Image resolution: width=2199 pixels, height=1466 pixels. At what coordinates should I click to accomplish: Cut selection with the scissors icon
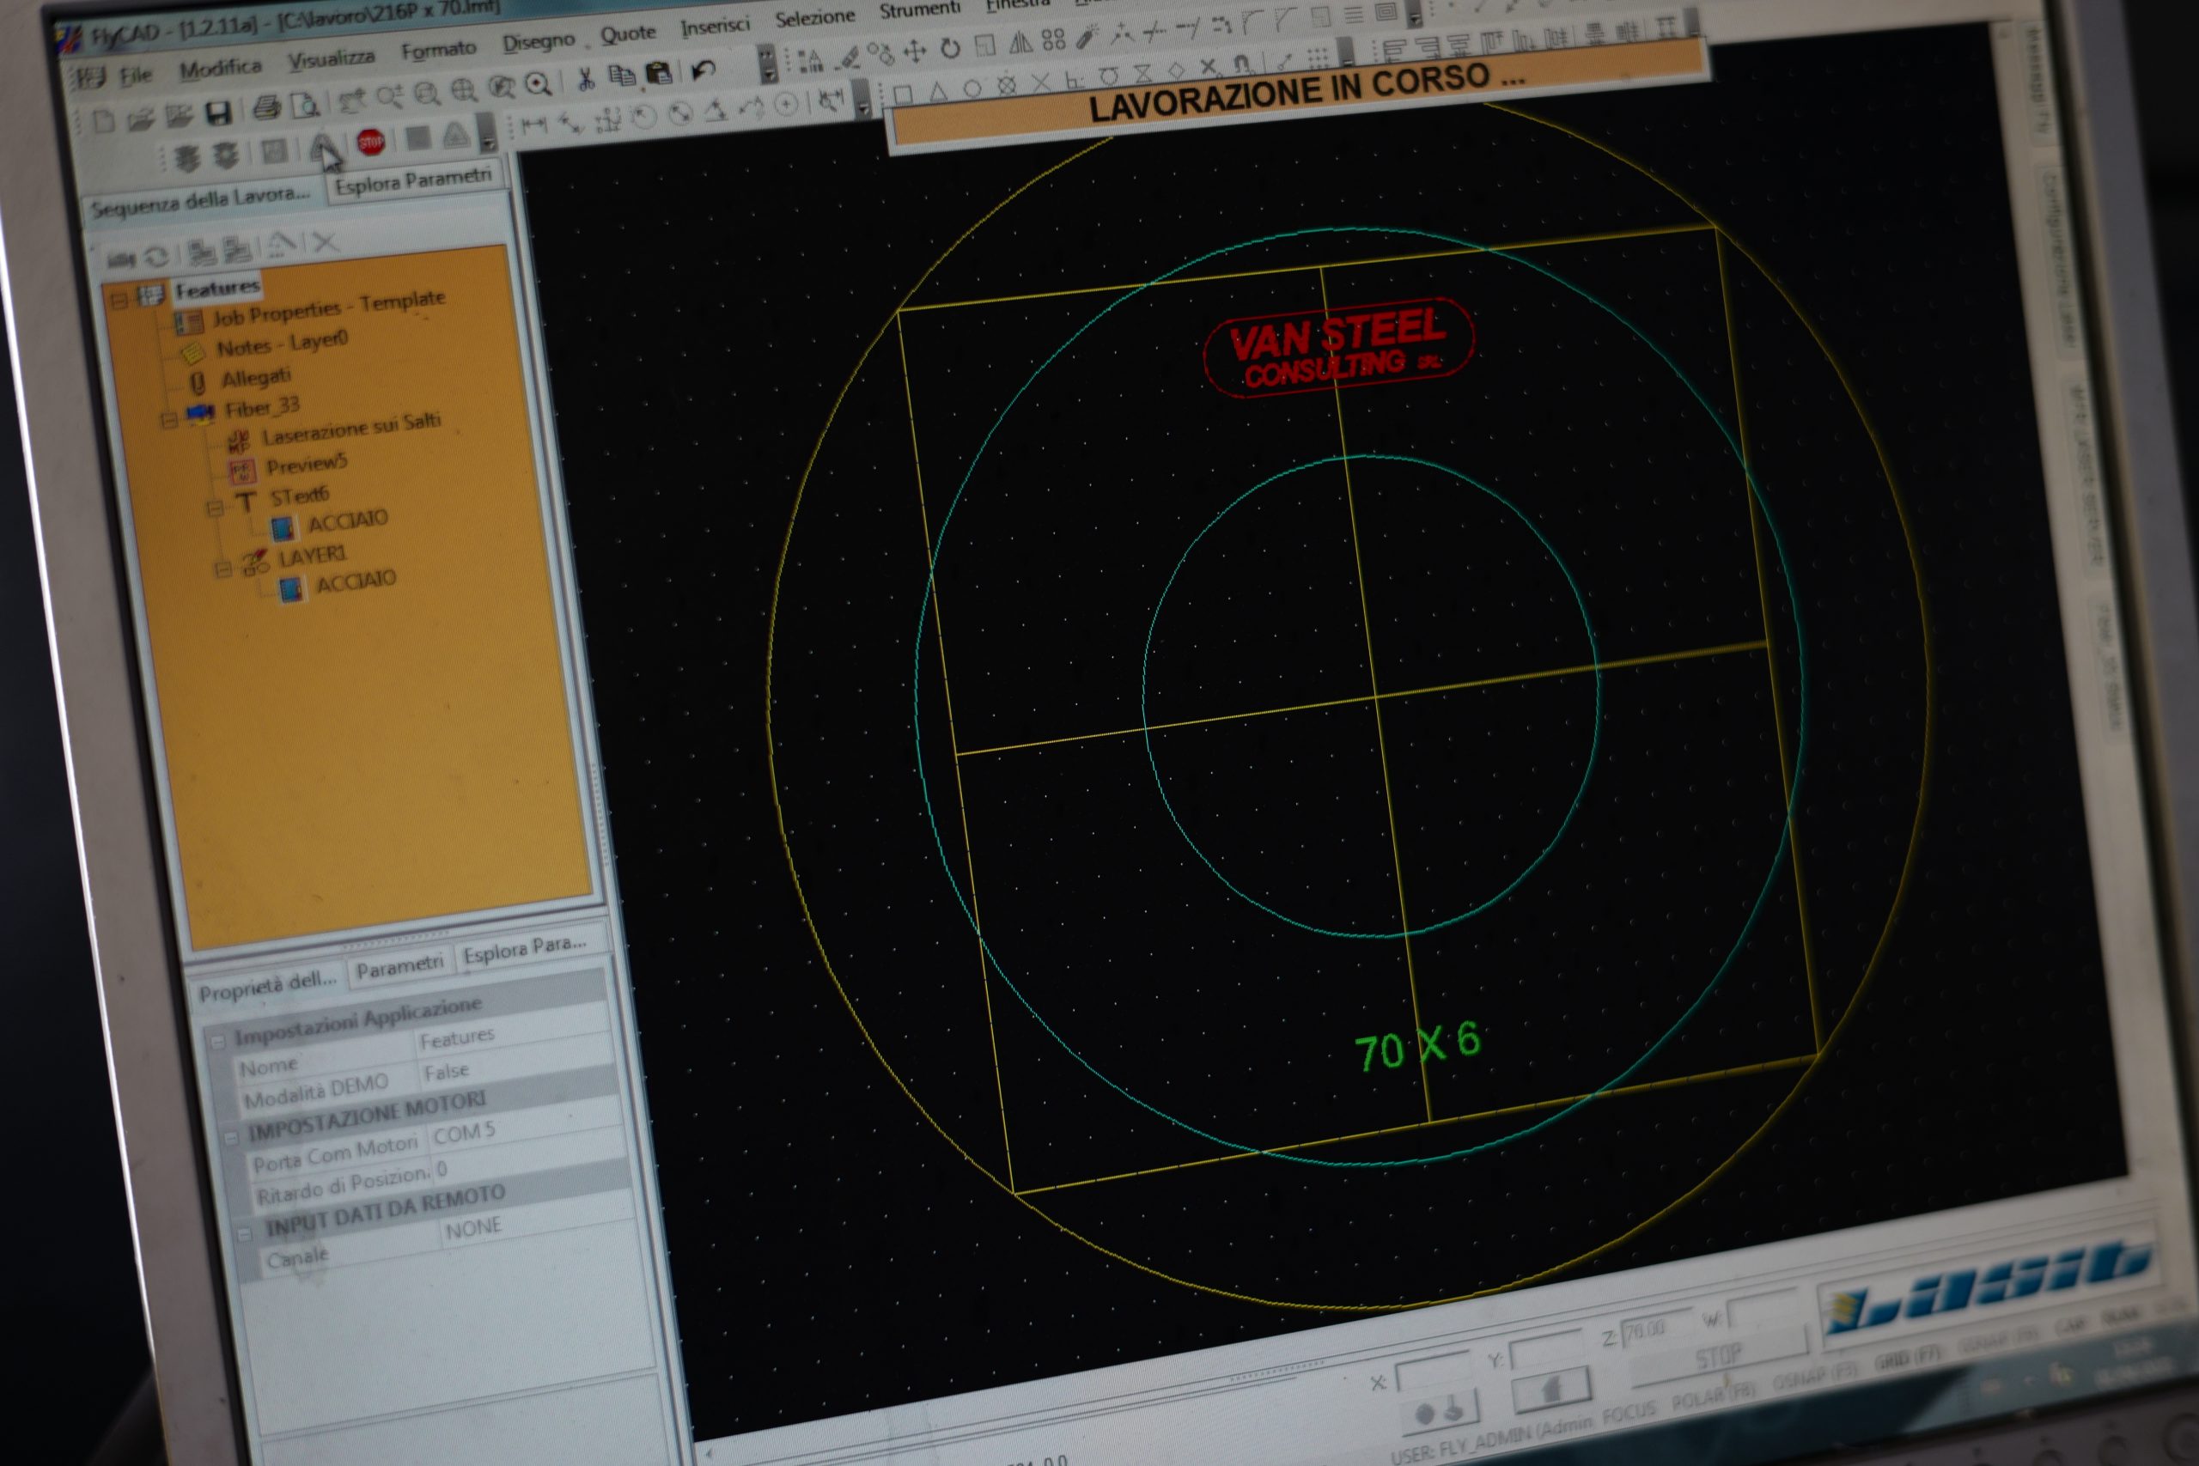coord(586,78)
